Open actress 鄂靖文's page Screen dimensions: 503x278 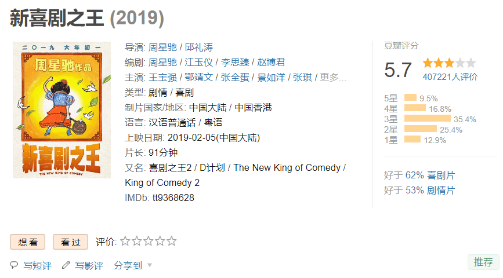(x=198, y=77)
